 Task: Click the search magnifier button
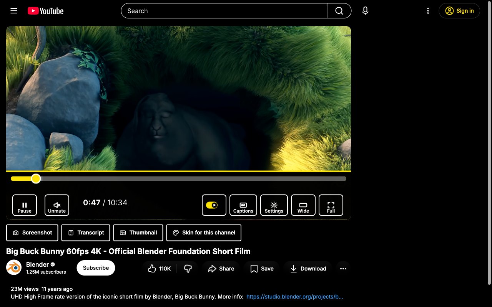click(x=339, y=11)
